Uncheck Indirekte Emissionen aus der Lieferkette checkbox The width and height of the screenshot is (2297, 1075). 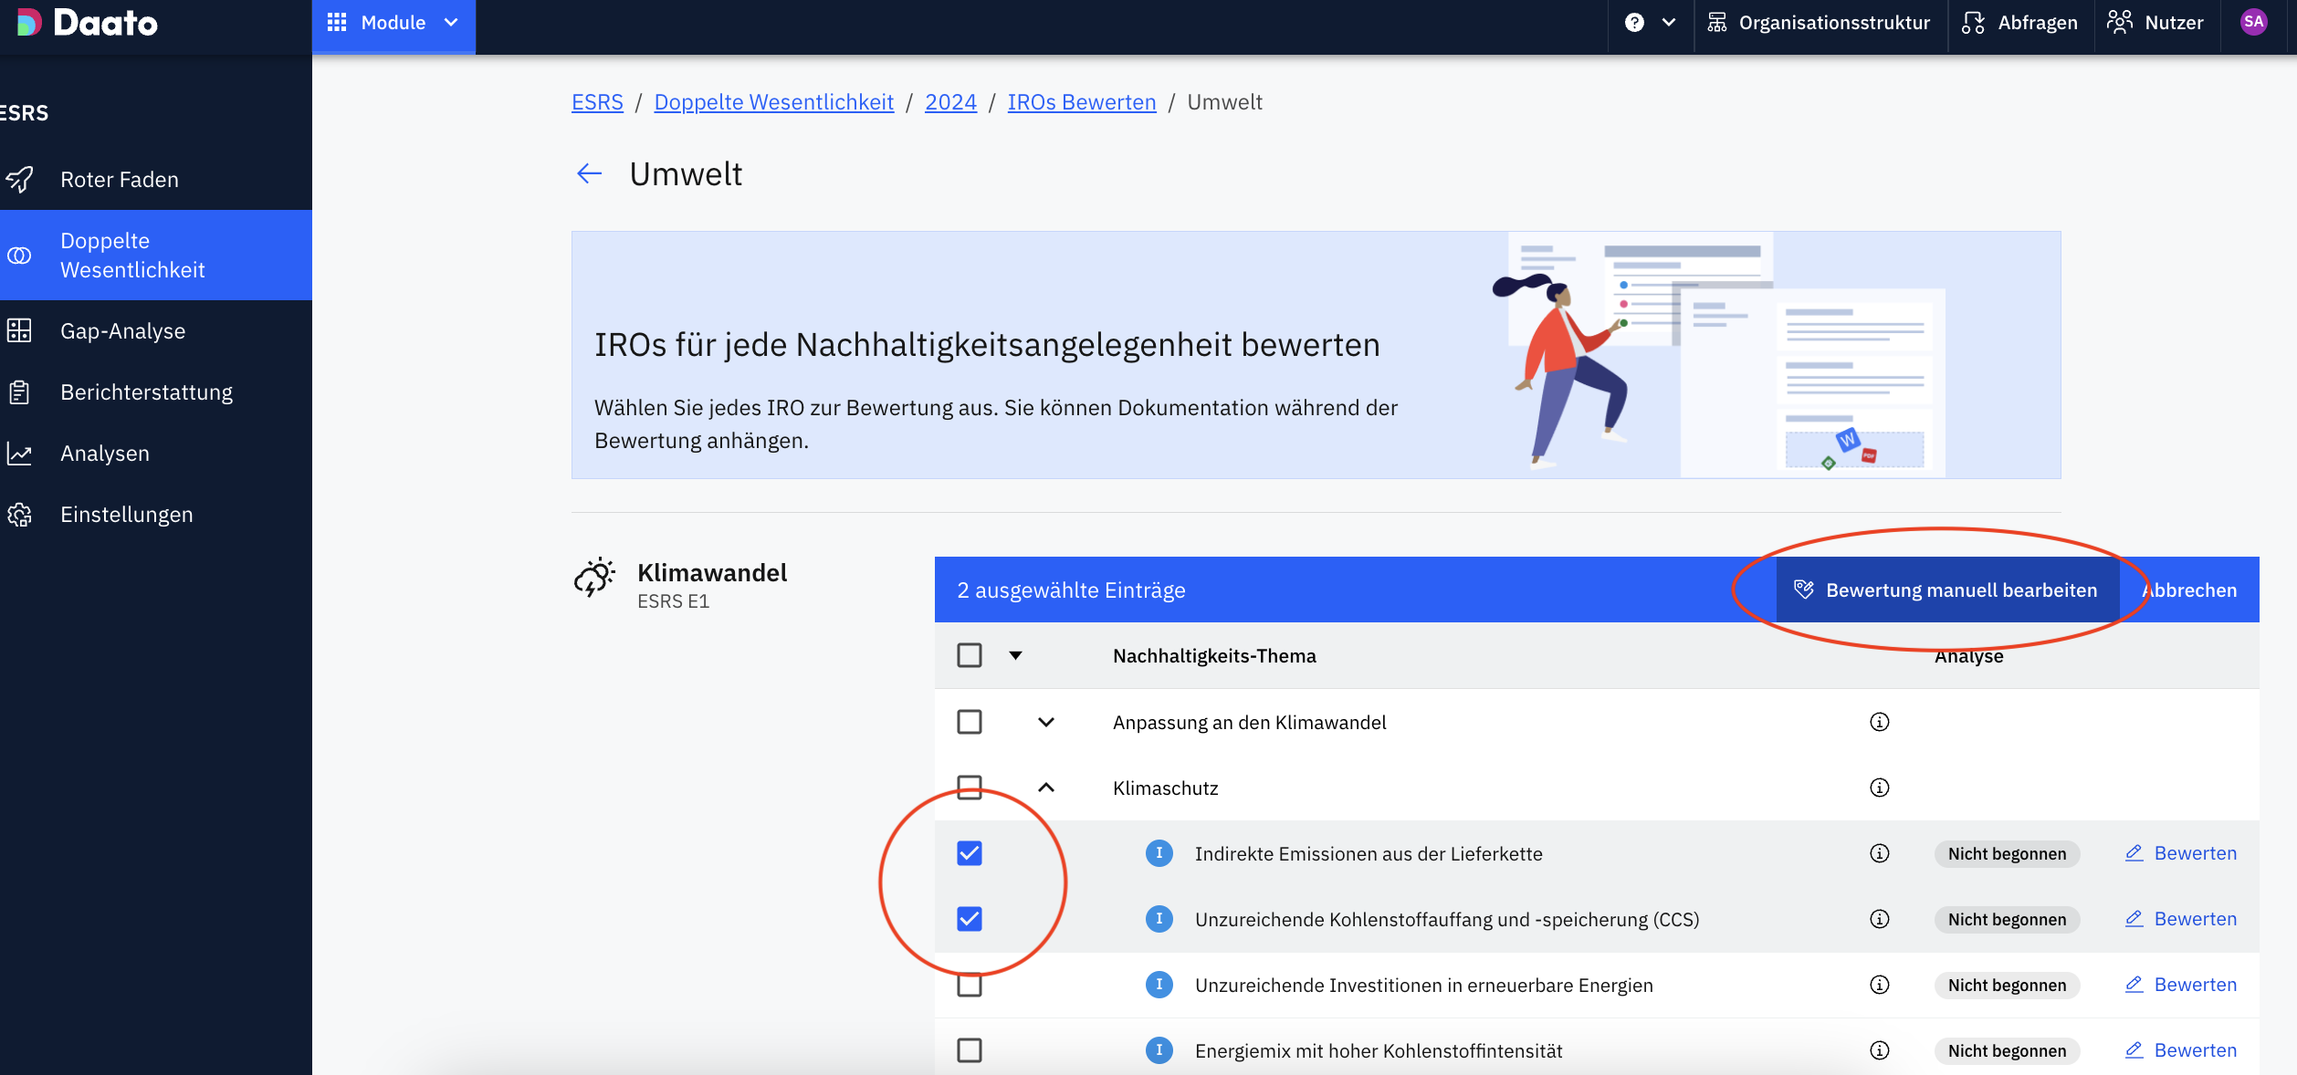tap(970, 853)
